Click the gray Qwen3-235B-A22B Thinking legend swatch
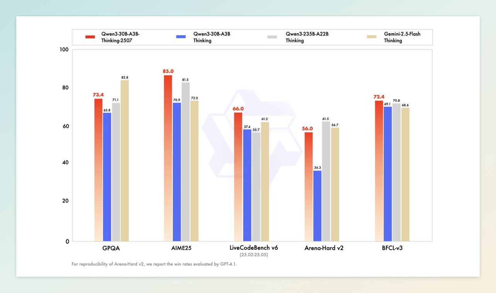The image size is (496, 293). click(272, 37)
